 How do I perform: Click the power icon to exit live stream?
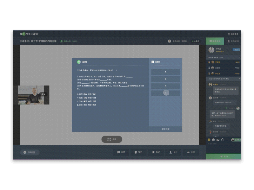[x=229, y=34]
